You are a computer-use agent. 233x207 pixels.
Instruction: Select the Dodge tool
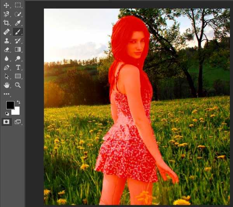pyautogui.click(x=18, y=58)
